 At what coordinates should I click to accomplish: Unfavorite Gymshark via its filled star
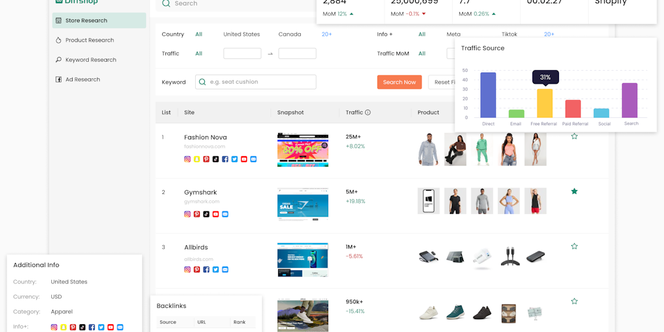tap(575, 191)
